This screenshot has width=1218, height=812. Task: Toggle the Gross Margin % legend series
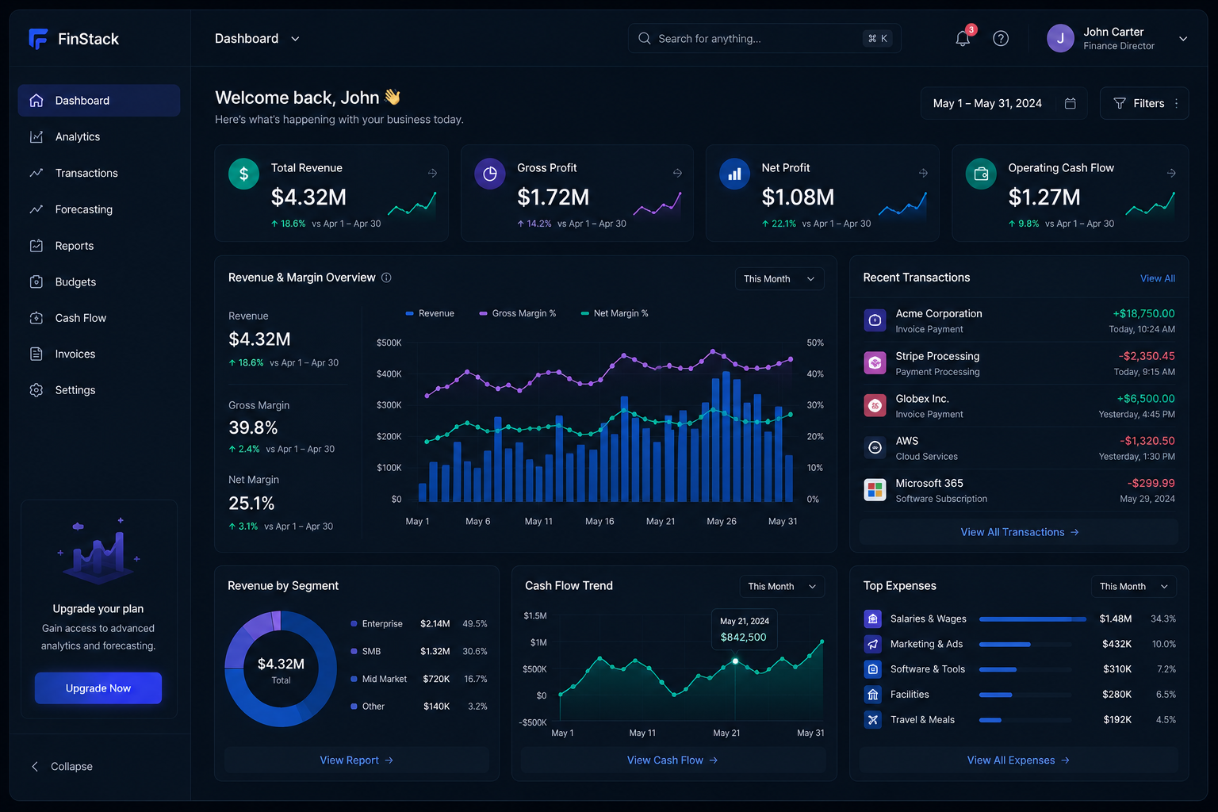[x=518, y=313]
